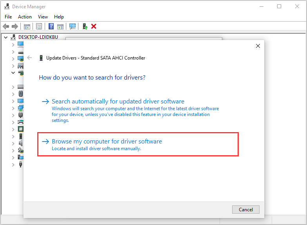Collapse the DESKTOP-LDIDKBU root node
The width and height of the screenshot is (307, 225).
pos(6,37)
